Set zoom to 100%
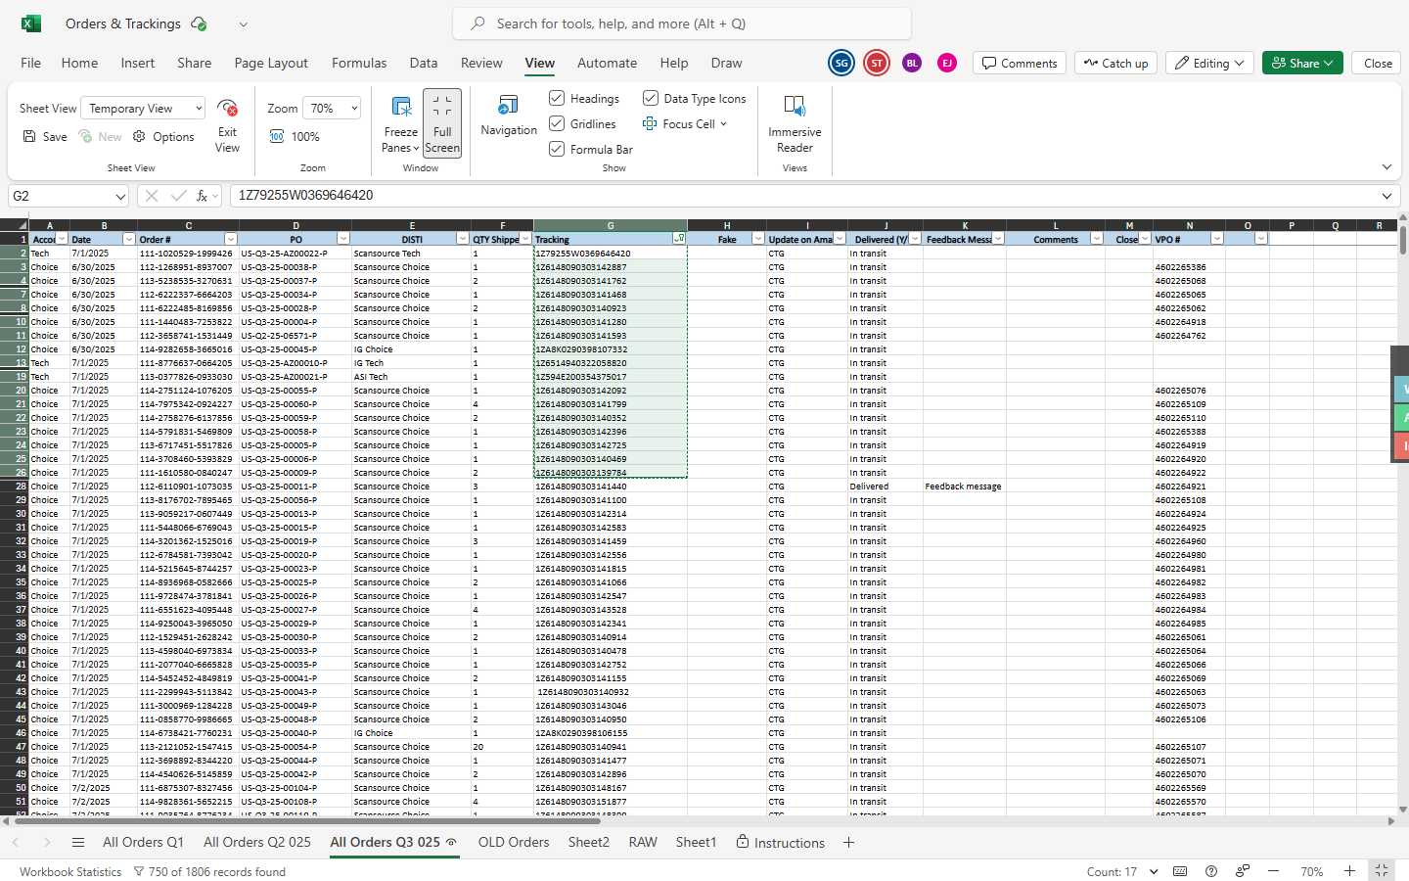This screenshot has width=1409, height=881. coord(295,137)
